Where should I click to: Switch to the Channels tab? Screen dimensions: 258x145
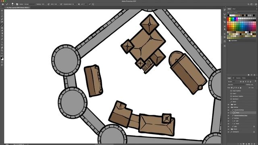[238, 78]
